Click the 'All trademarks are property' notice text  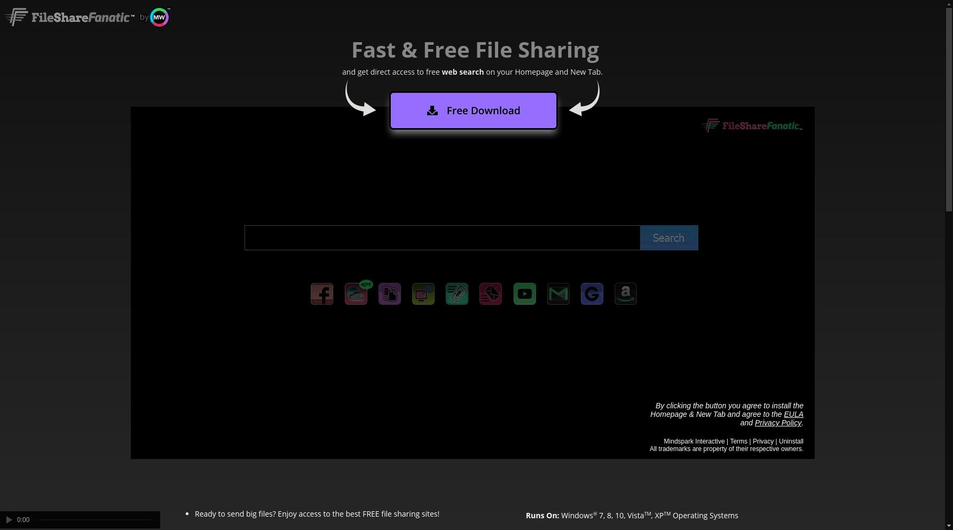[726, 449]
